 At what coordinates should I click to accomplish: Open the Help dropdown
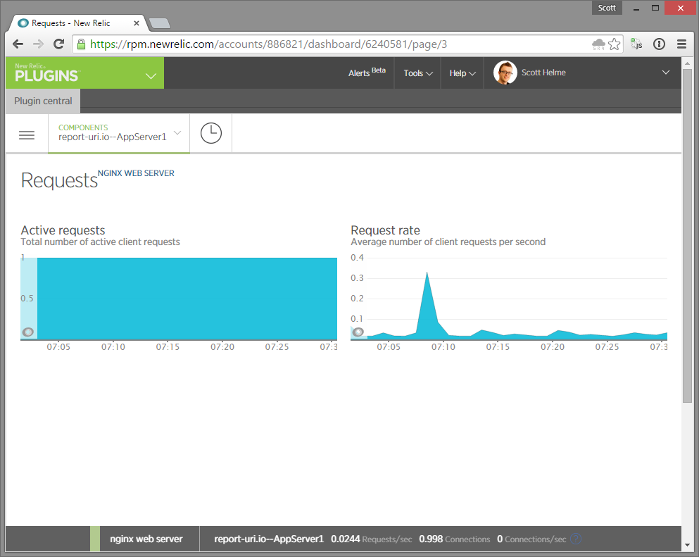coord(462,73)
